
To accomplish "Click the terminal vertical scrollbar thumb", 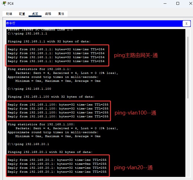I will click(188, 68).
